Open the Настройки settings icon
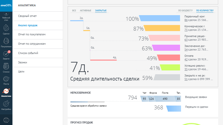223x125 pixels. click(x=6, y=105)
